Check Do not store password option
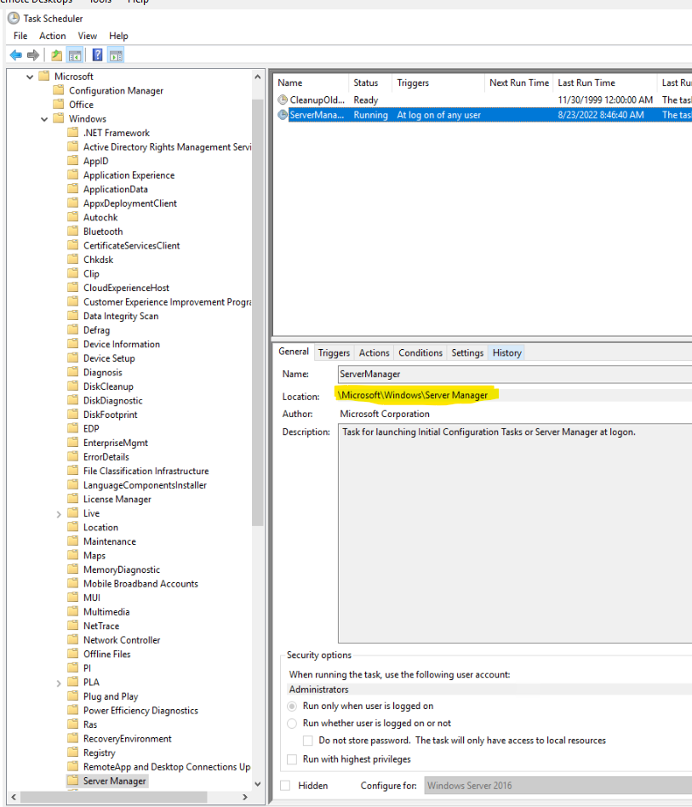Viewport: 692px width, 807px height. tap(307, 741)
